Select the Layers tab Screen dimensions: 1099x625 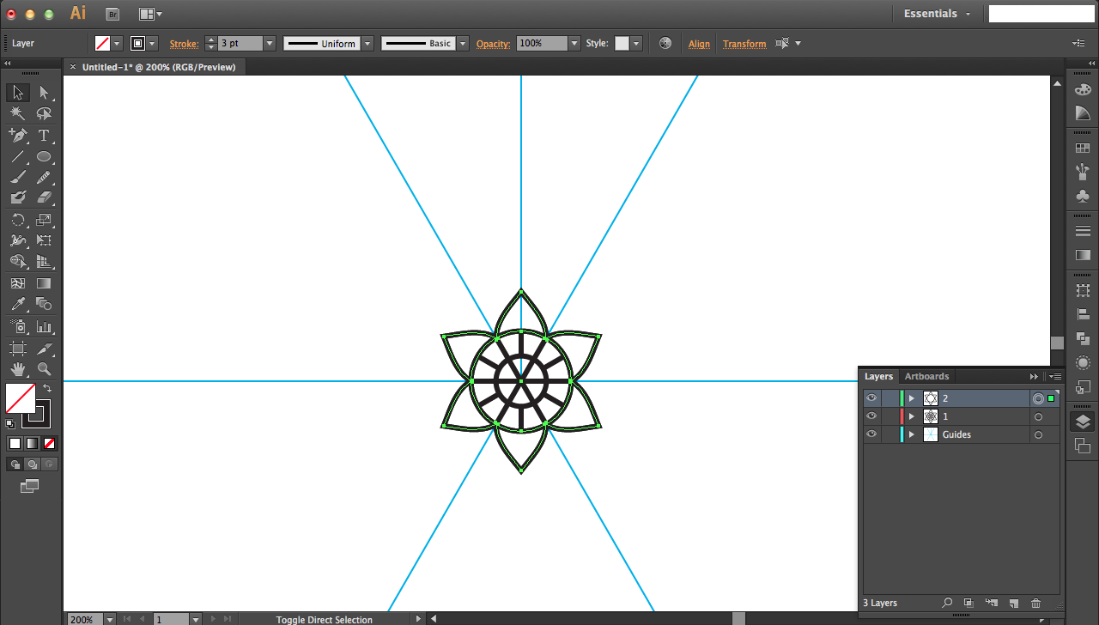[878, 376]
